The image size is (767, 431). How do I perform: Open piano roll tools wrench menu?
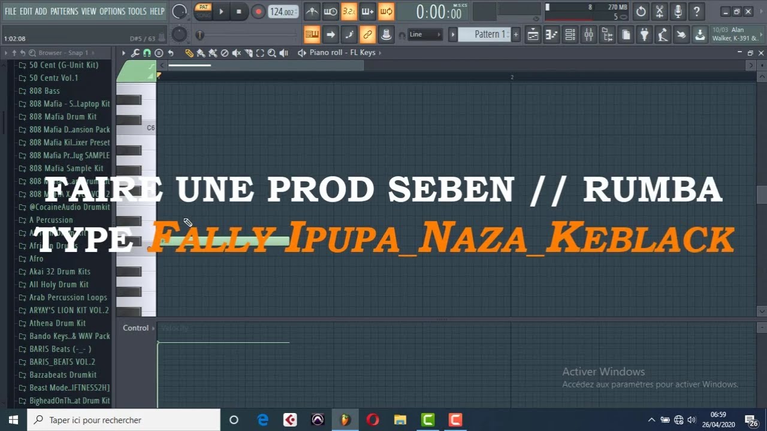click(x=135, y=53)
